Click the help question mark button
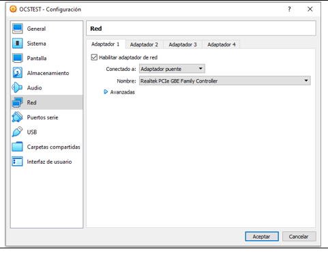 tap(289, 10)
